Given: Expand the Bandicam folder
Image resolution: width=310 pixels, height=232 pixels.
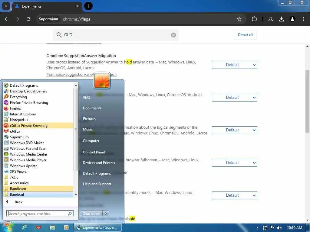Looking at the screenshot, I should [38, 188].
